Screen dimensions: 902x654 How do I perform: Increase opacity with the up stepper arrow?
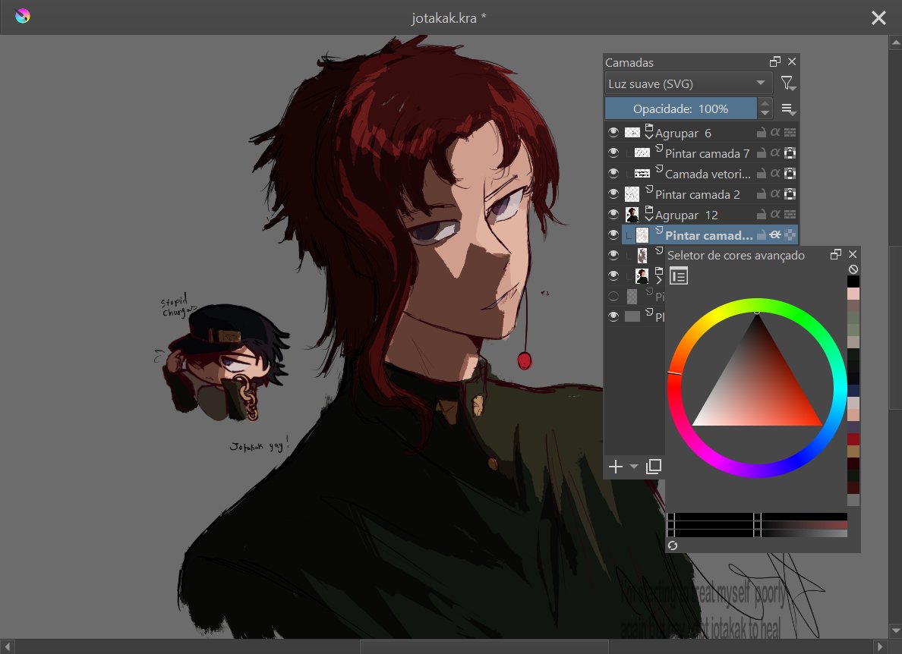765,103
